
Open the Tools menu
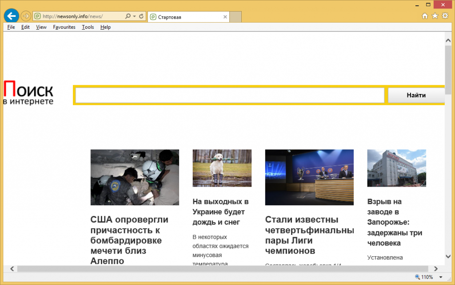[x=88, y=27]
